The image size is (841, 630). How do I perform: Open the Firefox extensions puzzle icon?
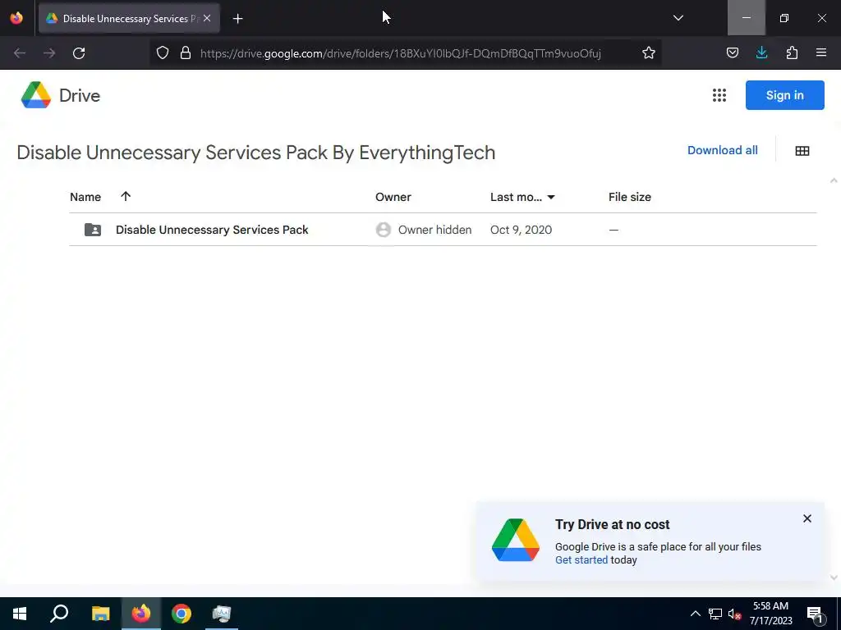coord(792,53)
